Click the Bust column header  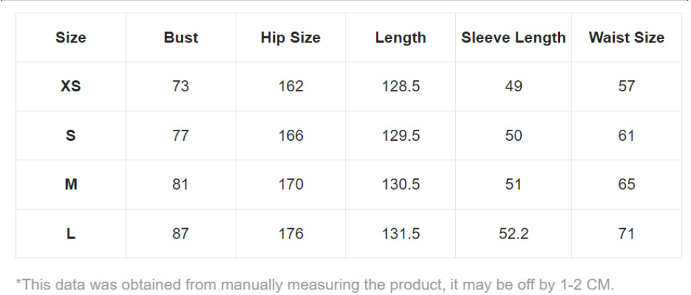[181, 38]
